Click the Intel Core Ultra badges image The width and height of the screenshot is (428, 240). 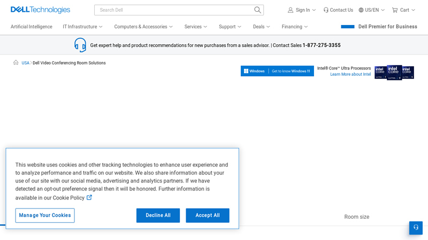[x=394, y=73]
